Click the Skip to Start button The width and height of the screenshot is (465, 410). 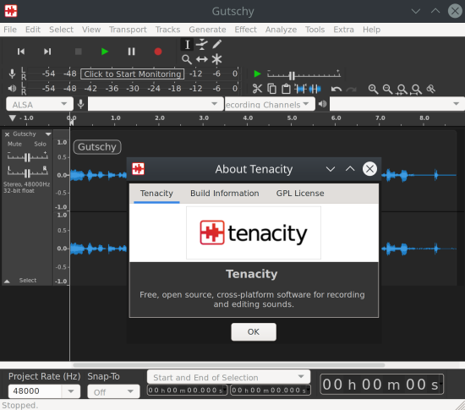tap(21, 52)
